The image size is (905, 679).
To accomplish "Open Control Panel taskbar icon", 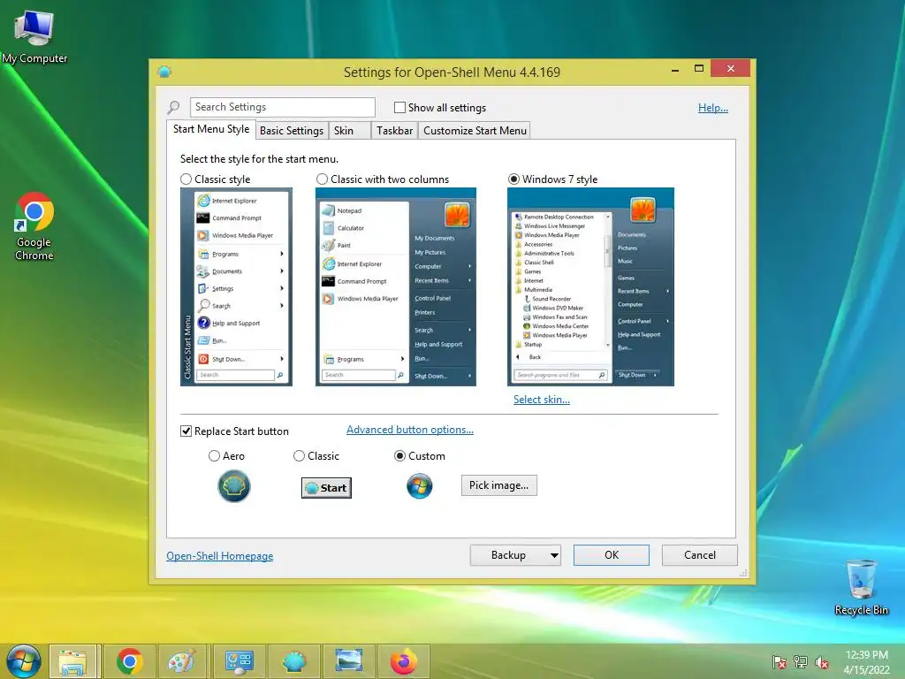I will point(239,661).
